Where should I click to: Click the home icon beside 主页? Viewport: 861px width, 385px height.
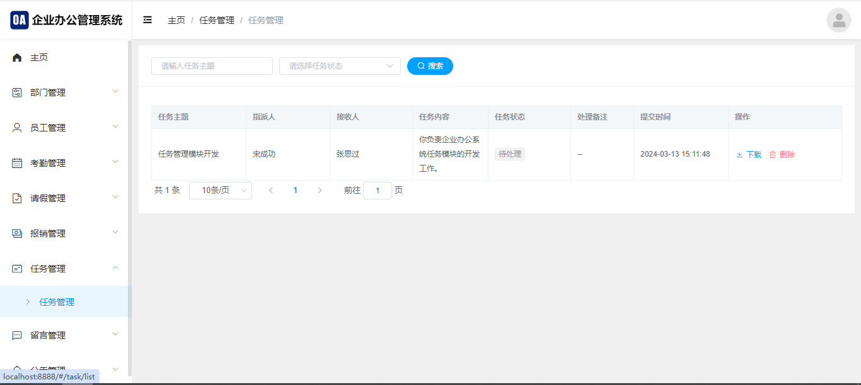(17, 57)
